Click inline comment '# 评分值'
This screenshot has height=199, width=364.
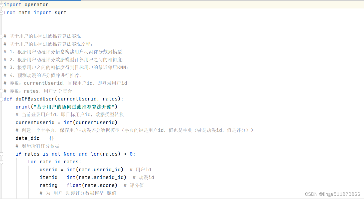134,186
